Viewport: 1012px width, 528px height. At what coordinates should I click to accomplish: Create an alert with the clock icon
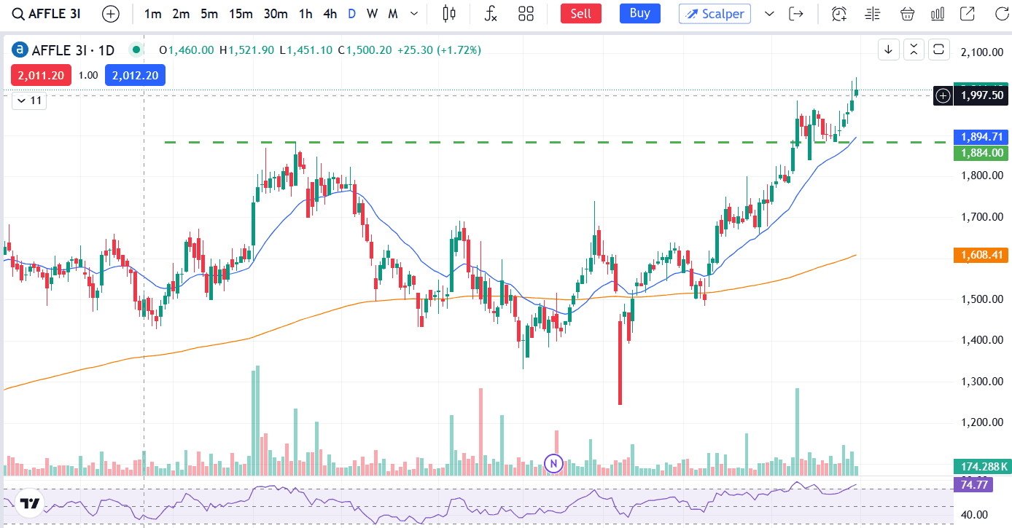tap(839, 13)
